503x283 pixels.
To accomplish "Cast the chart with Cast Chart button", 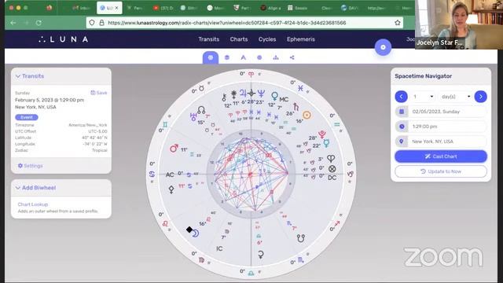I will tap(441, 156).
